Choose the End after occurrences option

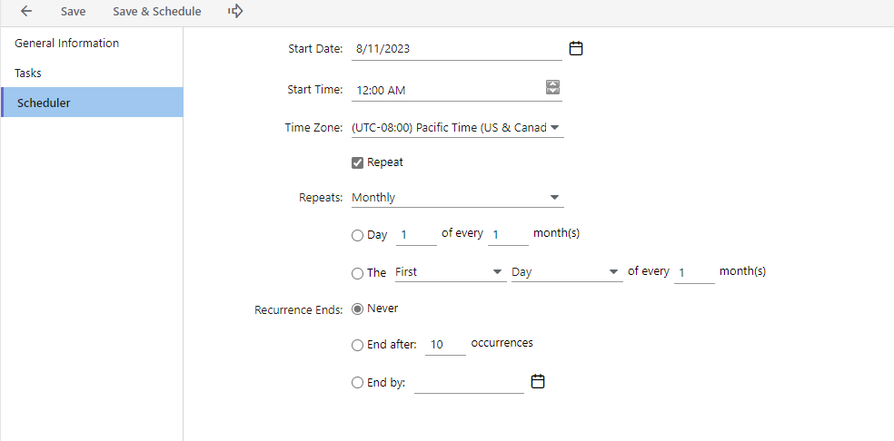click(x=357, y=346)
